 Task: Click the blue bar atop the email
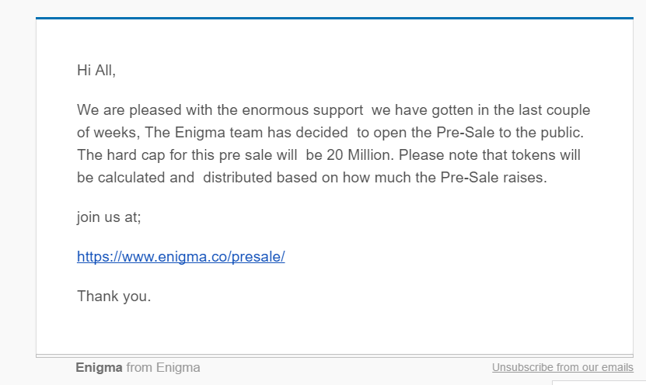tap(334, 18)
